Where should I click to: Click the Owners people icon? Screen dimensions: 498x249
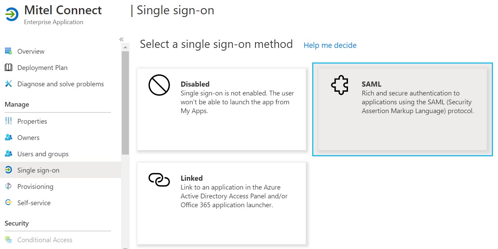click(x=9, y=138)
